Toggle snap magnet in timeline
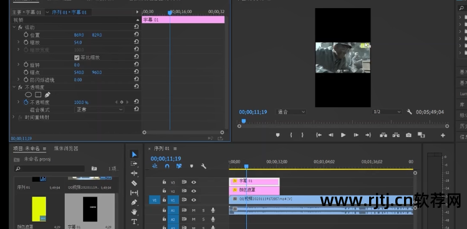Image resolution: width=467 pixels, height=229 pixels. pos(167,166)
